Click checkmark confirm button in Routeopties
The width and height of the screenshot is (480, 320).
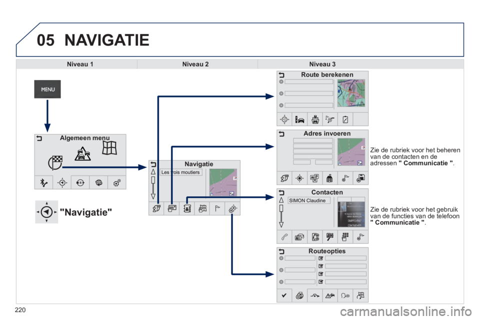(284, 296)
